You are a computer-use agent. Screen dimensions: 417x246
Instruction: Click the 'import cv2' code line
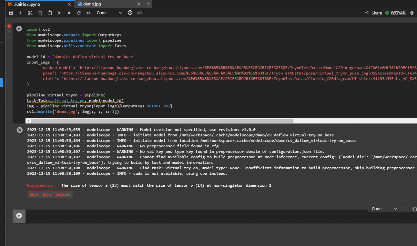pos(38,29)
